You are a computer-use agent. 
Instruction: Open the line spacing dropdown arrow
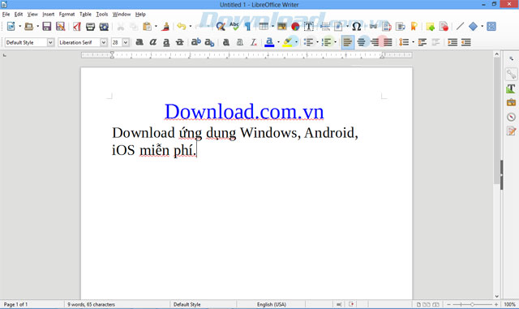tap(413, 42)
